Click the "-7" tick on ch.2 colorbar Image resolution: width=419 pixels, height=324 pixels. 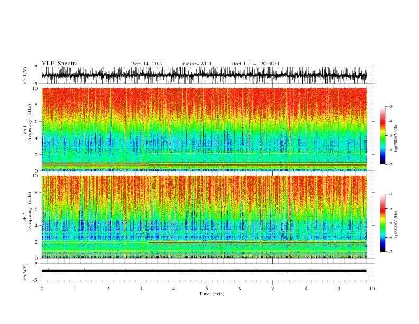tap(390, 252)
